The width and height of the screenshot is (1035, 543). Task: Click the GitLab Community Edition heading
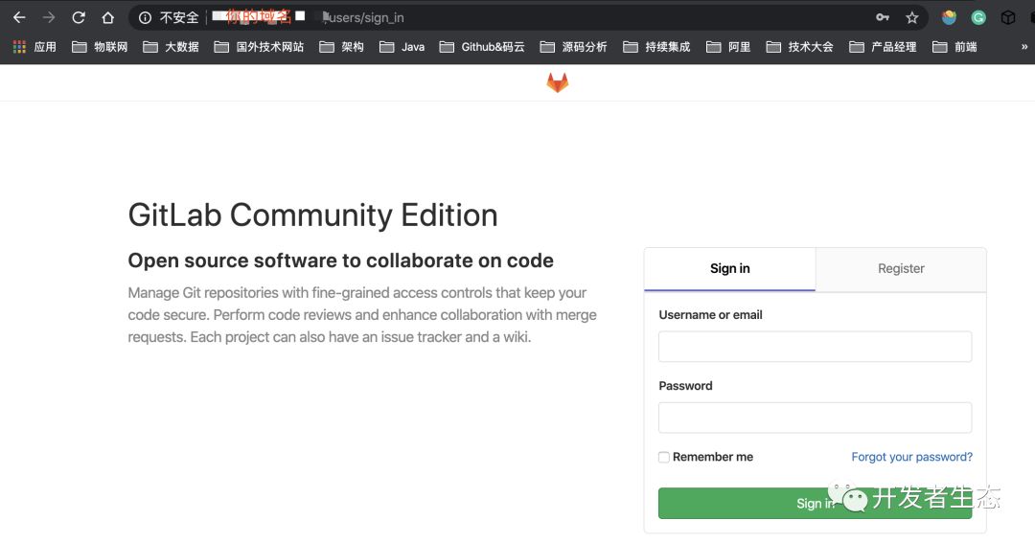[312, 215]
